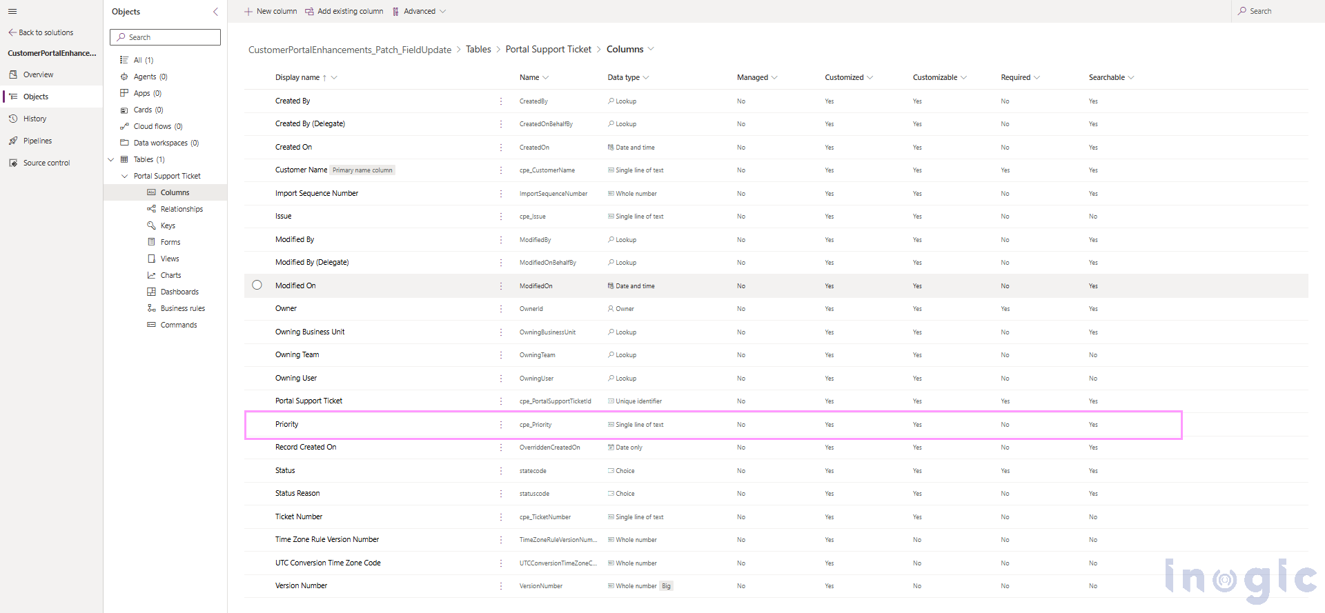Click Back to solutions

pyautogui.click(x=41, y=32)
